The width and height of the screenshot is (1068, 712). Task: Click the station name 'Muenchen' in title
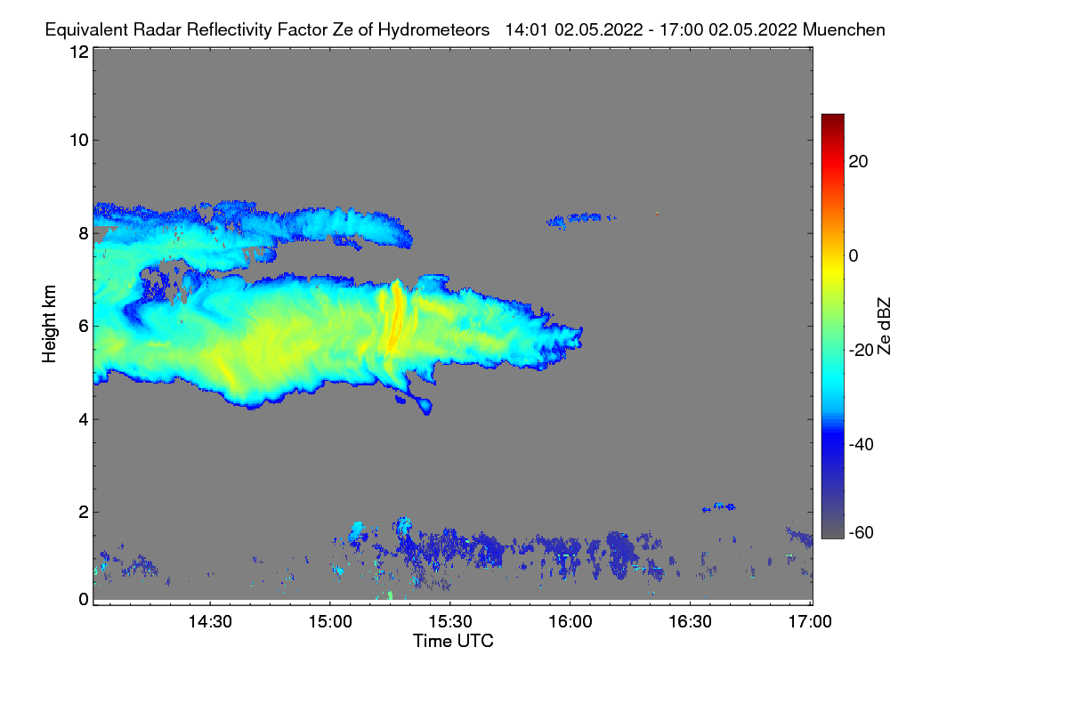tap(845, 29)
